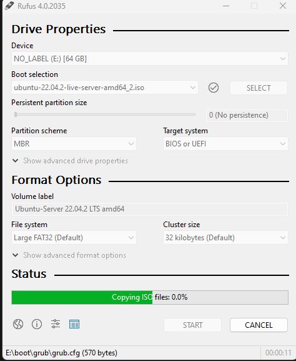Click the SELECT button
The height and width of the screenshot is (361, 296).
(259, 88)
